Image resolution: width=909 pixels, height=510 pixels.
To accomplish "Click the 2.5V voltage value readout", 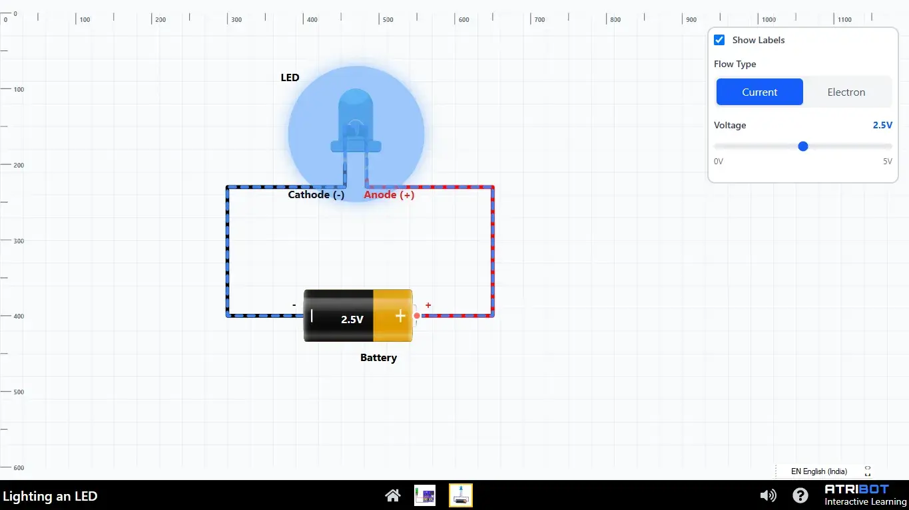I will [x=882, y=125].
